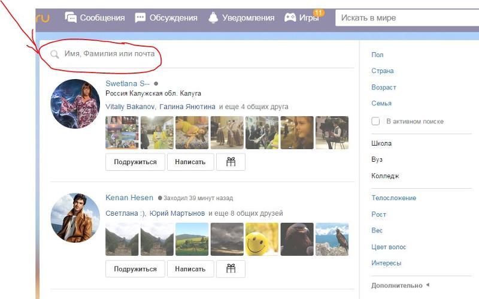Open the Сообщения speech-bubbles icon
The width and height of the screenshot is (479, 299).
coord(71,17)
